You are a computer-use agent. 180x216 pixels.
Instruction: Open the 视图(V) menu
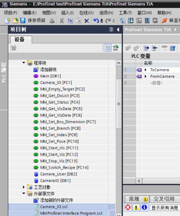(x=49, y=13)
